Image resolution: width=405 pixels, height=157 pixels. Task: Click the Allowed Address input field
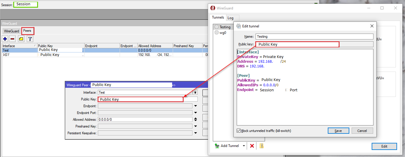click(x=145, y=120)
